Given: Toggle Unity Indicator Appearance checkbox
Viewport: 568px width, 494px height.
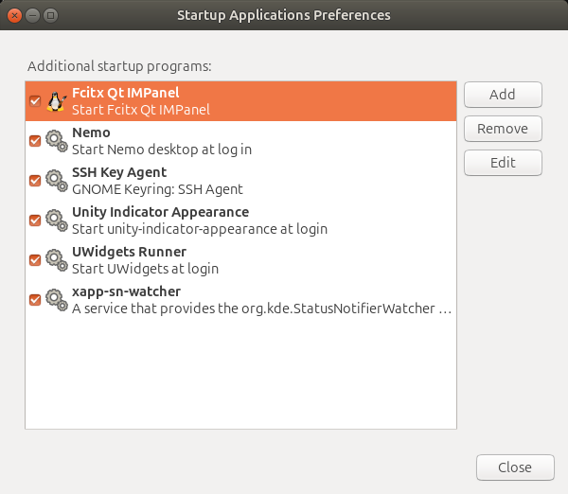Looking at the screenshot, I should click(x=35, y=221).
